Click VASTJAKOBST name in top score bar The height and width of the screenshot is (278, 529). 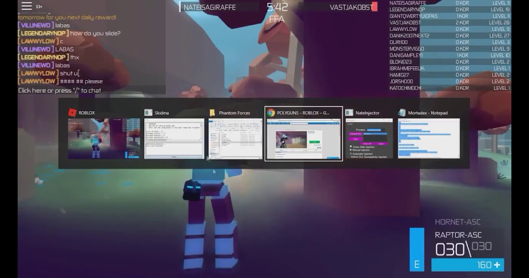[x=351, y=7]
